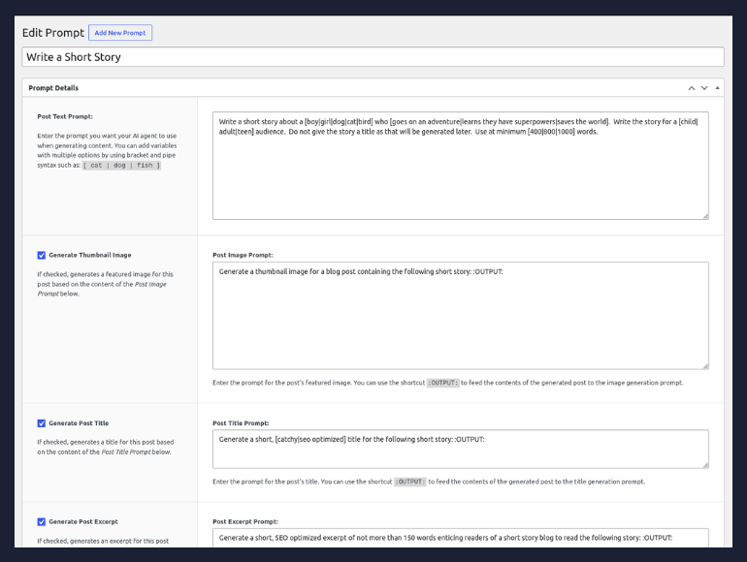Click inside the Post Text Prompt textarea
The height and width of the screenshot is (562, 747).
click(x=461, y=166)
